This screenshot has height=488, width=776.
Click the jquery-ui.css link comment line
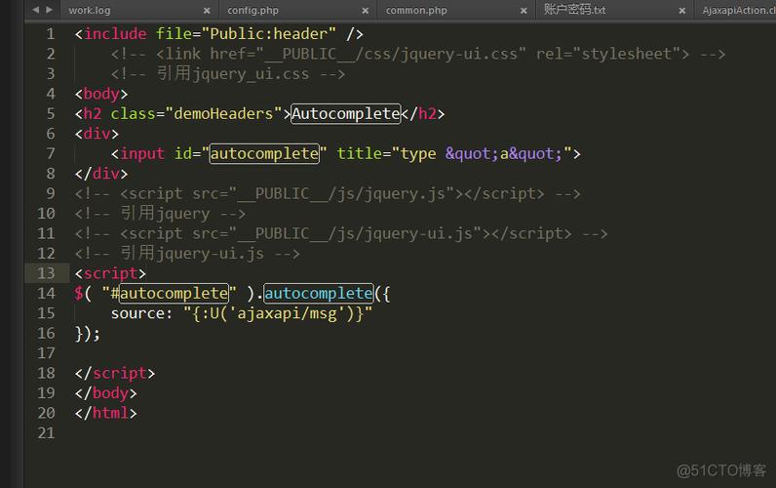[417, 54]
